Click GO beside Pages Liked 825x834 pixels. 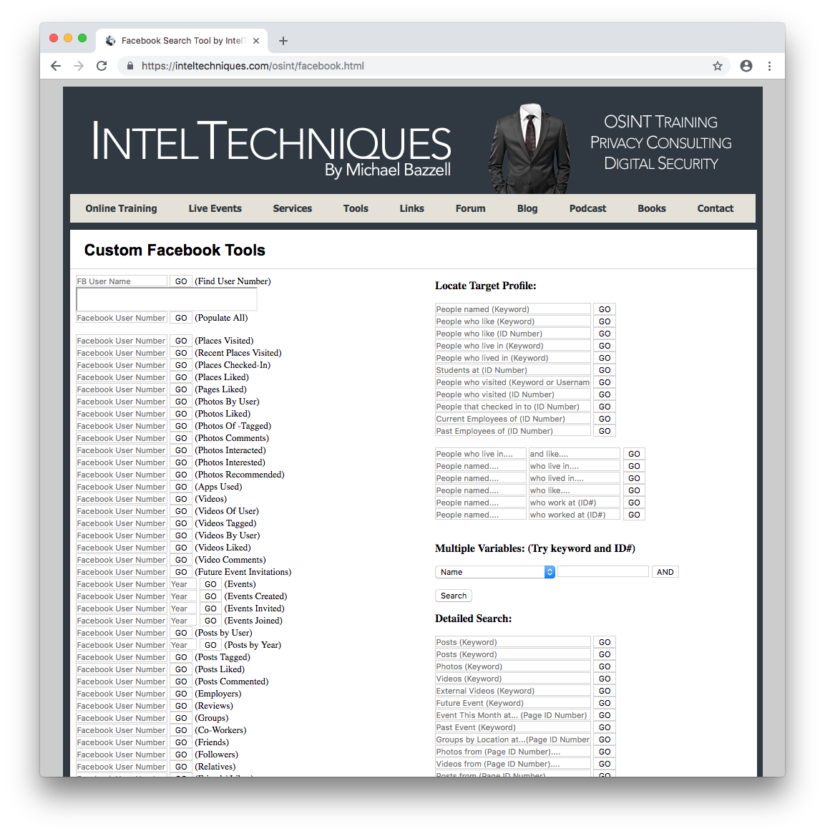pos(181,390)
